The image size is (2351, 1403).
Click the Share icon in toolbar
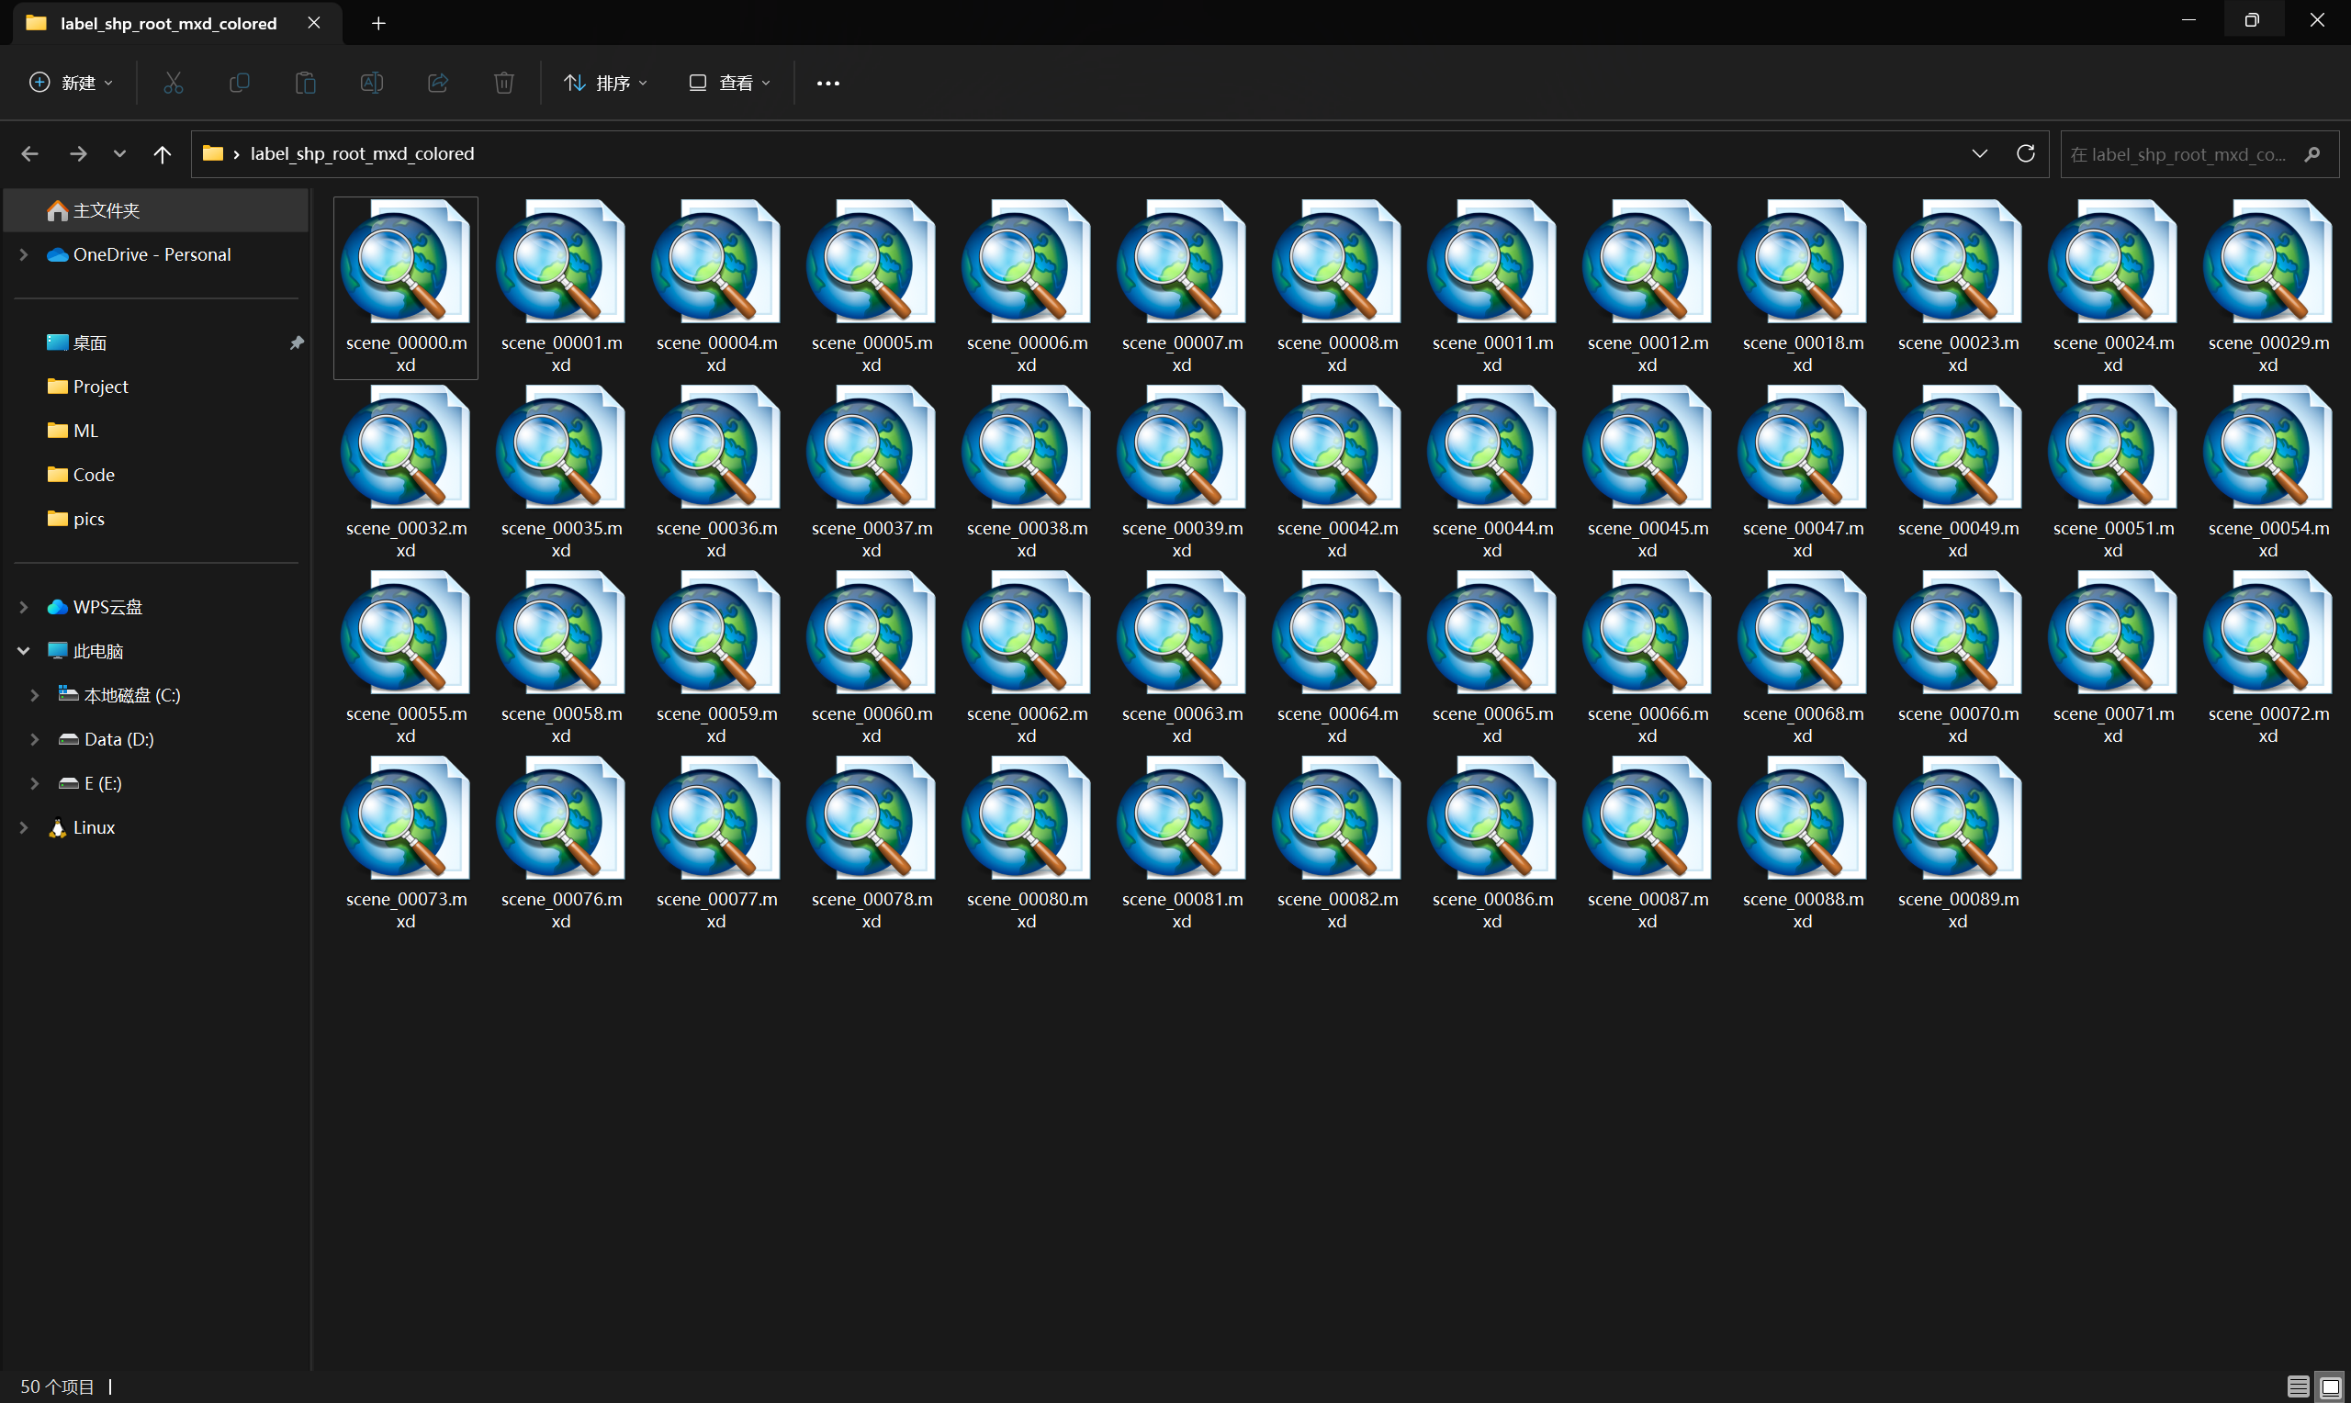pyautogui.click(x=438, y=84)
